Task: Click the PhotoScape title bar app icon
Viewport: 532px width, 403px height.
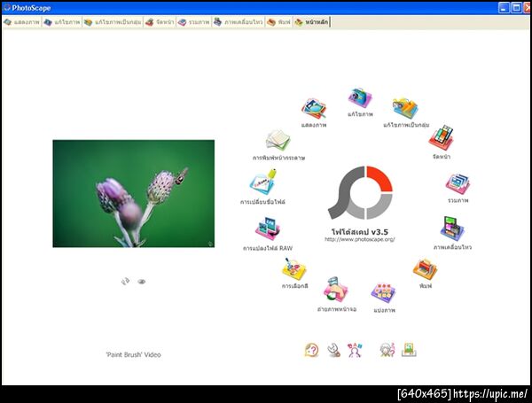Action: [7, 7]
